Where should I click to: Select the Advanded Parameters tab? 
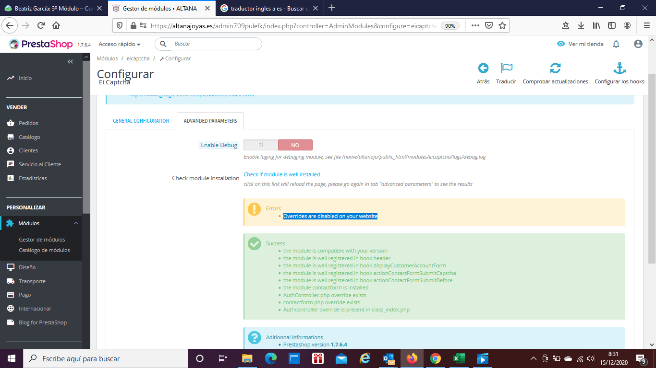coord(210,121)
